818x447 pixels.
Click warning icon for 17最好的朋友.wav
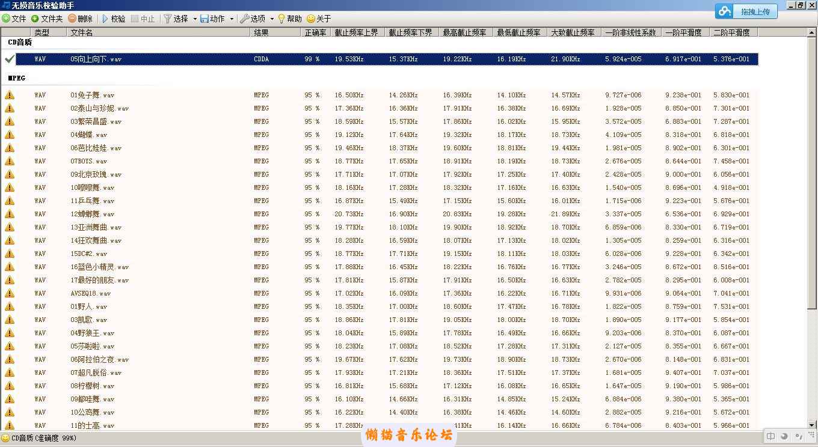pyautogui.click(x=9, y=280)
